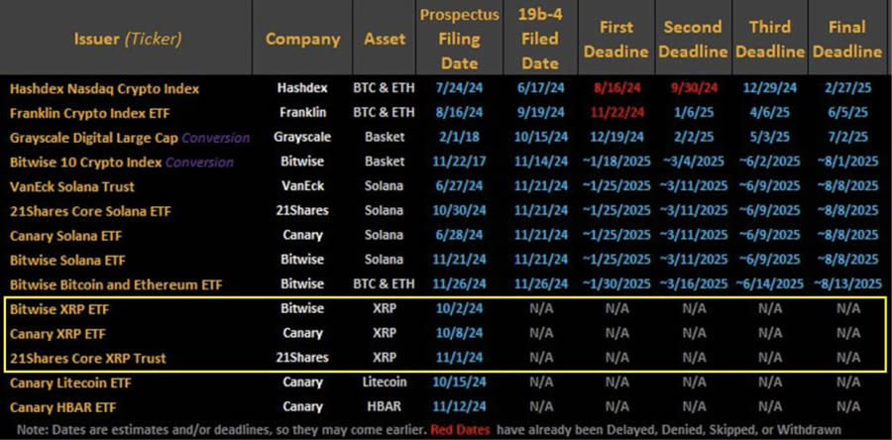This screenshot has height=440, width=892.
Task: Click the VanEck Solana Trust issuer name
Action: click(x=72, y=186)
